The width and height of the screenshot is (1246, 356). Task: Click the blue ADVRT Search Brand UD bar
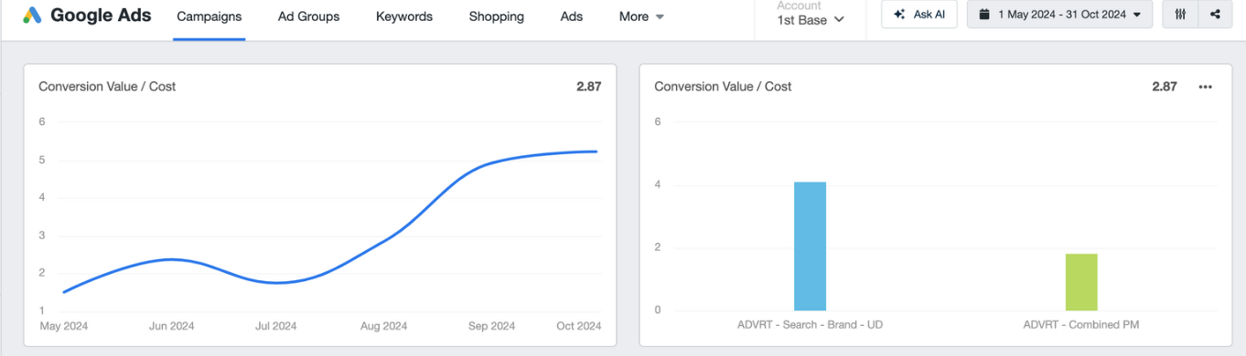pos(810,246)
